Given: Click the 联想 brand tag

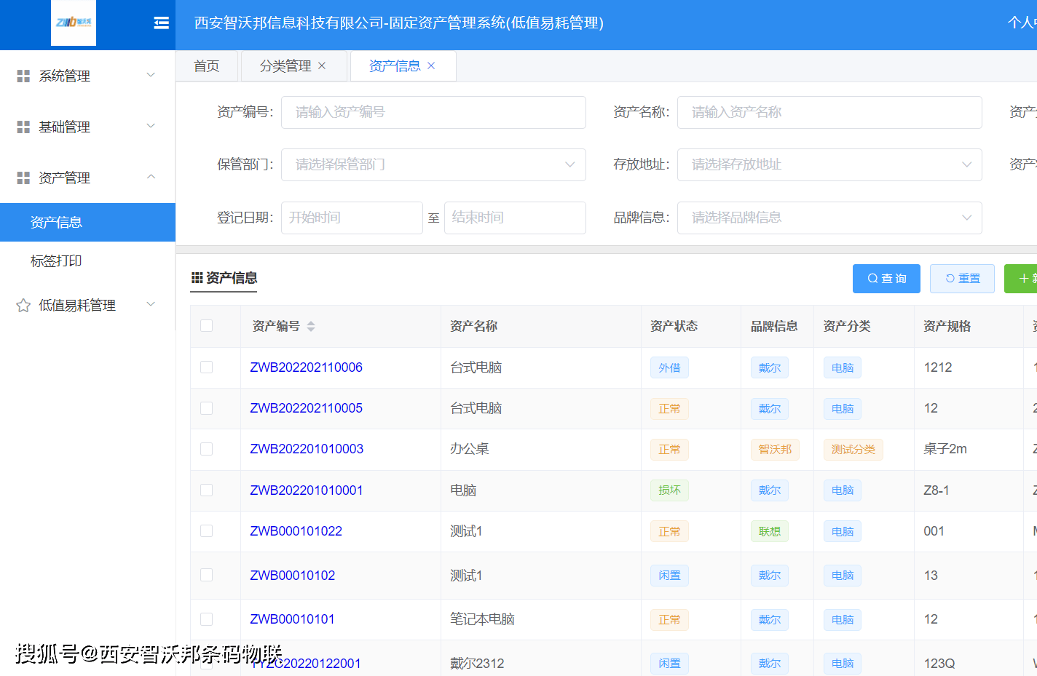Looking at the screenshot, I should coord(770,531).
